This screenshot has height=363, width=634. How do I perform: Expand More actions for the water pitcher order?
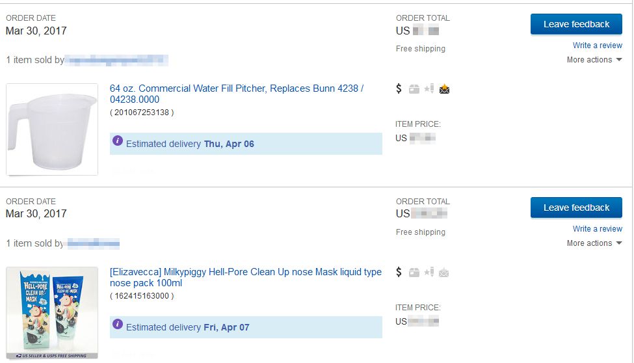[594, 60]
